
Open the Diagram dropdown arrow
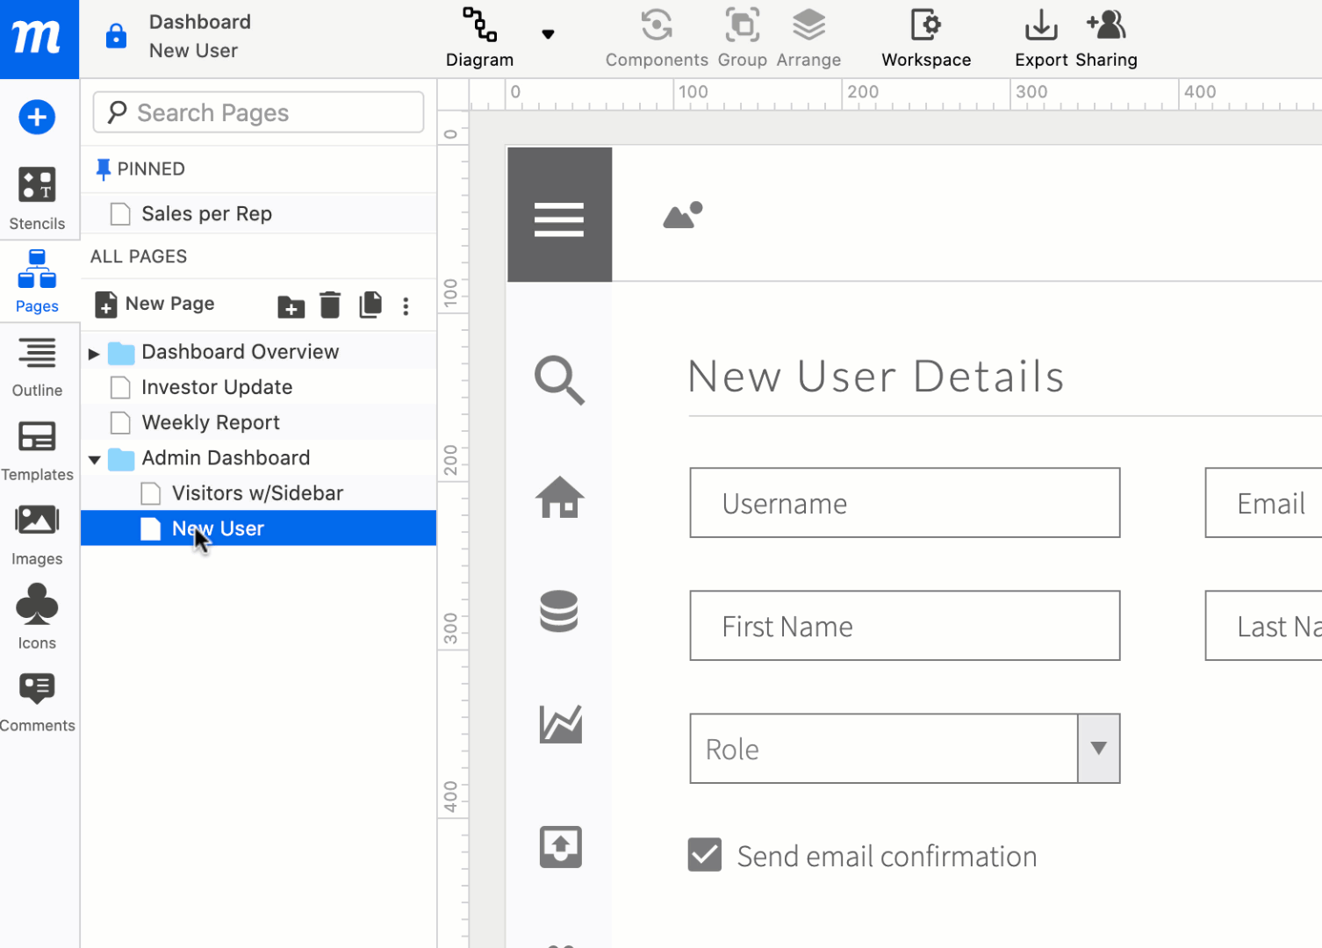548,35
